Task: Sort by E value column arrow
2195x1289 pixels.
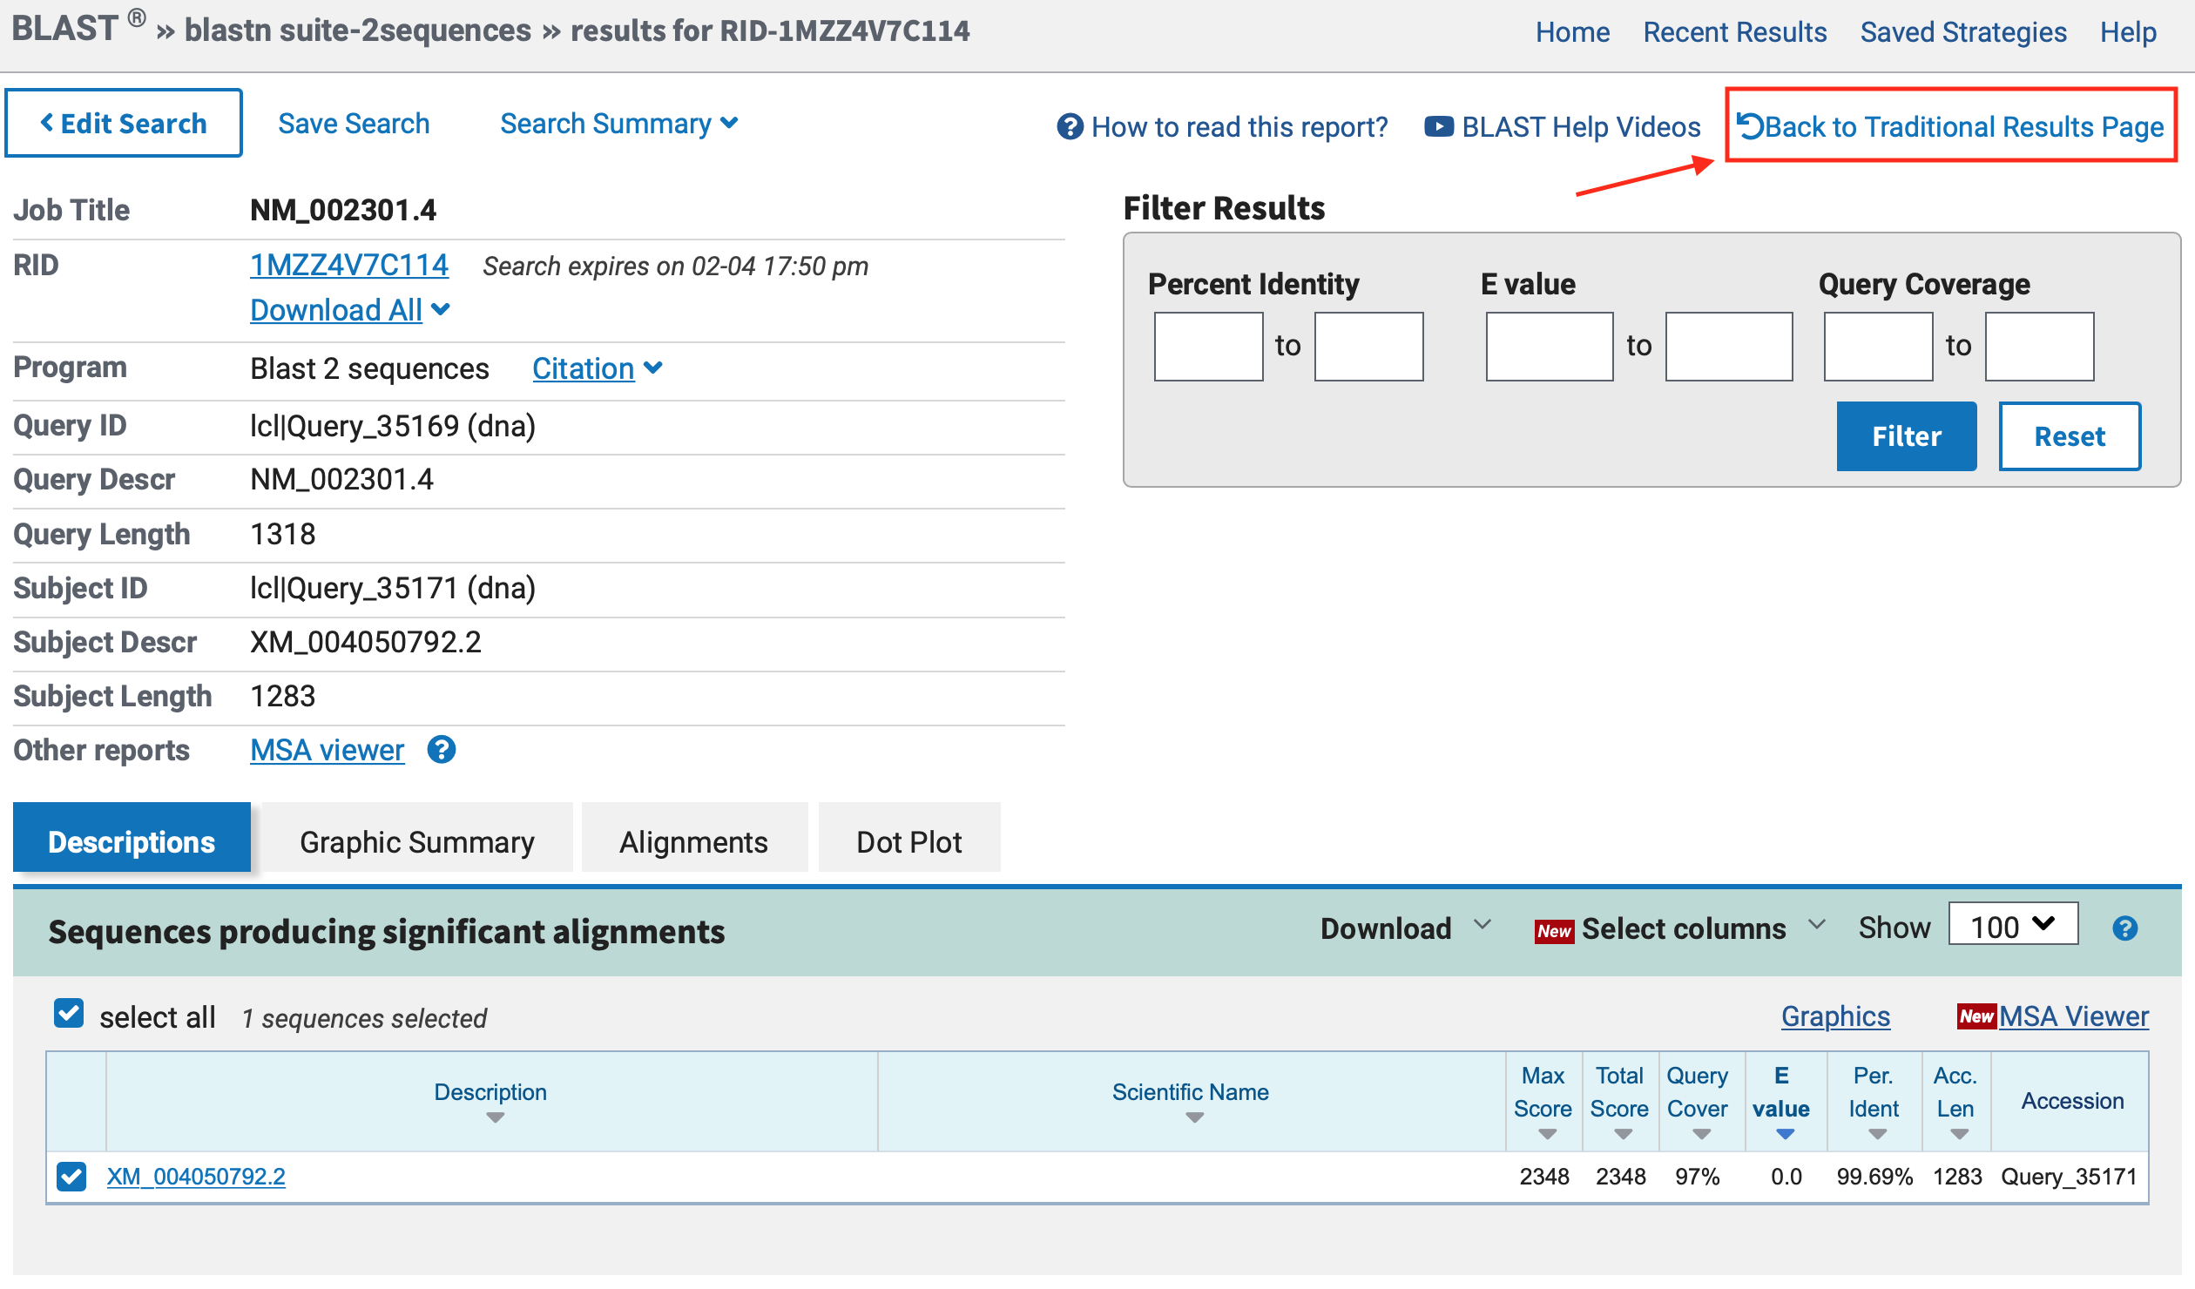Action: coord(1785,1134)
